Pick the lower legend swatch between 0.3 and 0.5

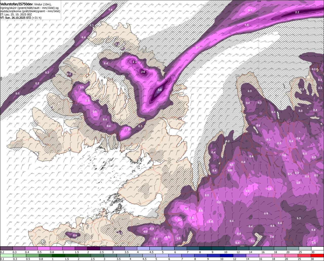[19, 255]
